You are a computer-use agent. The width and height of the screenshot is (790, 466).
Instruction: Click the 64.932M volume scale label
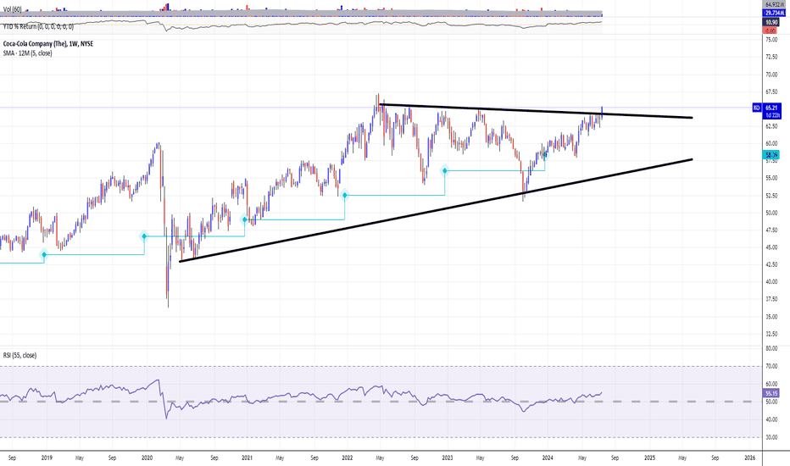pyautogui.click(x=775, y=4)
